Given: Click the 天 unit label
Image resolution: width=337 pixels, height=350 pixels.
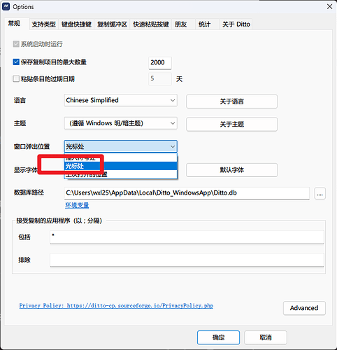Looking at the screenshot, I should click(179, 79).
